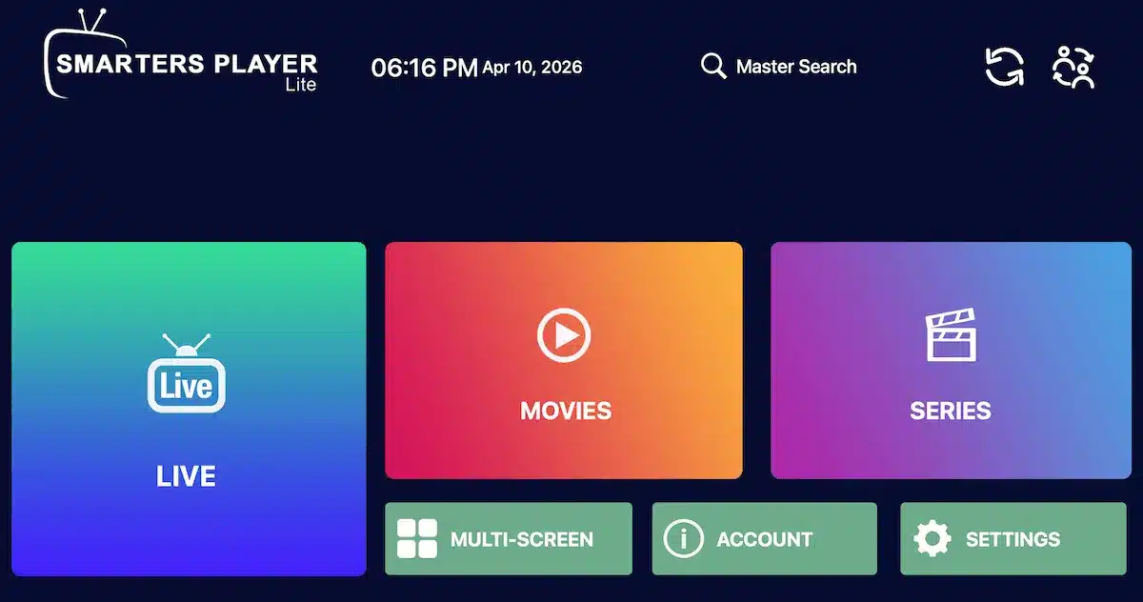Click the clapperboard icon on the SERIES tile
1143x602 pixels.
tap(950, 335)
